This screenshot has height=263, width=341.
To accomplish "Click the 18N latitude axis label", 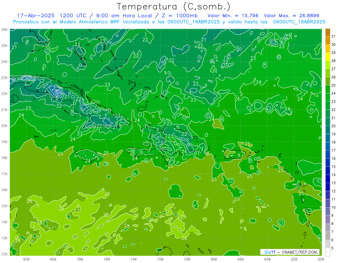I will click(4, 158).
